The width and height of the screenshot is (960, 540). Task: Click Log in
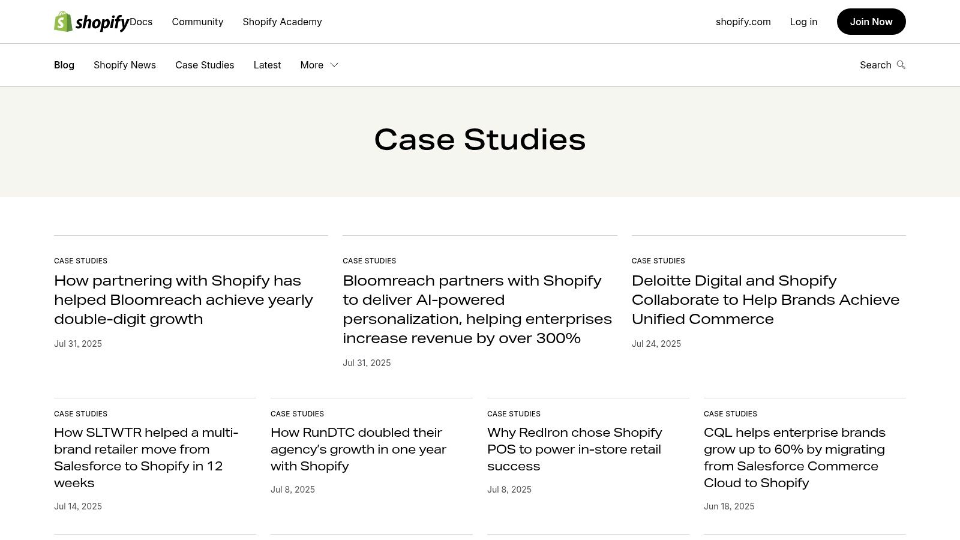[x=803, y=22]
